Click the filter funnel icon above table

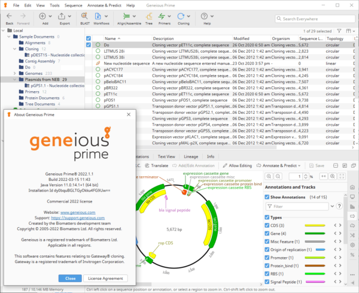(x=339, y=31)
